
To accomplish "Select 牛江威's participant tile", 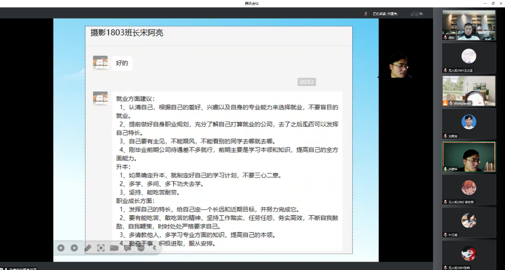I will pos(469,222).
